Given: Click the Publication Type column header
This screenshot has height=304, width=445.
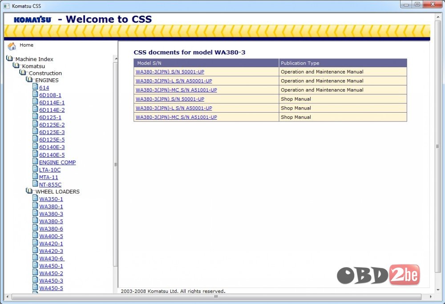Looking at the screenshot, I should [x=343, y=63].
